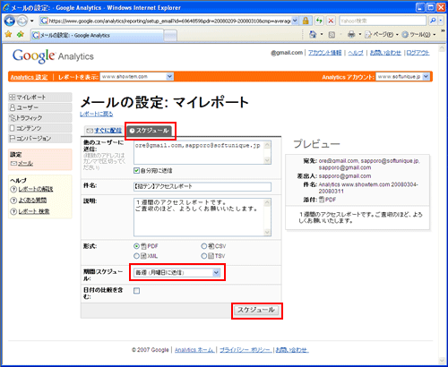
Task: Select the XML format radio button
Action: tap(136, 256)
